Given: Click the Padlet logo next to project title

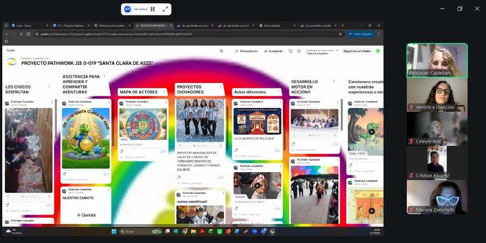Looking at the screenshot, I should pyautogui.click(x=11, y=61).
